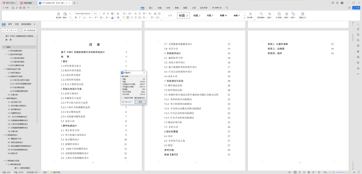Apply the 标题 2 heading style
This screenshot has height=174, width=362.
click(x=197, y=15)
